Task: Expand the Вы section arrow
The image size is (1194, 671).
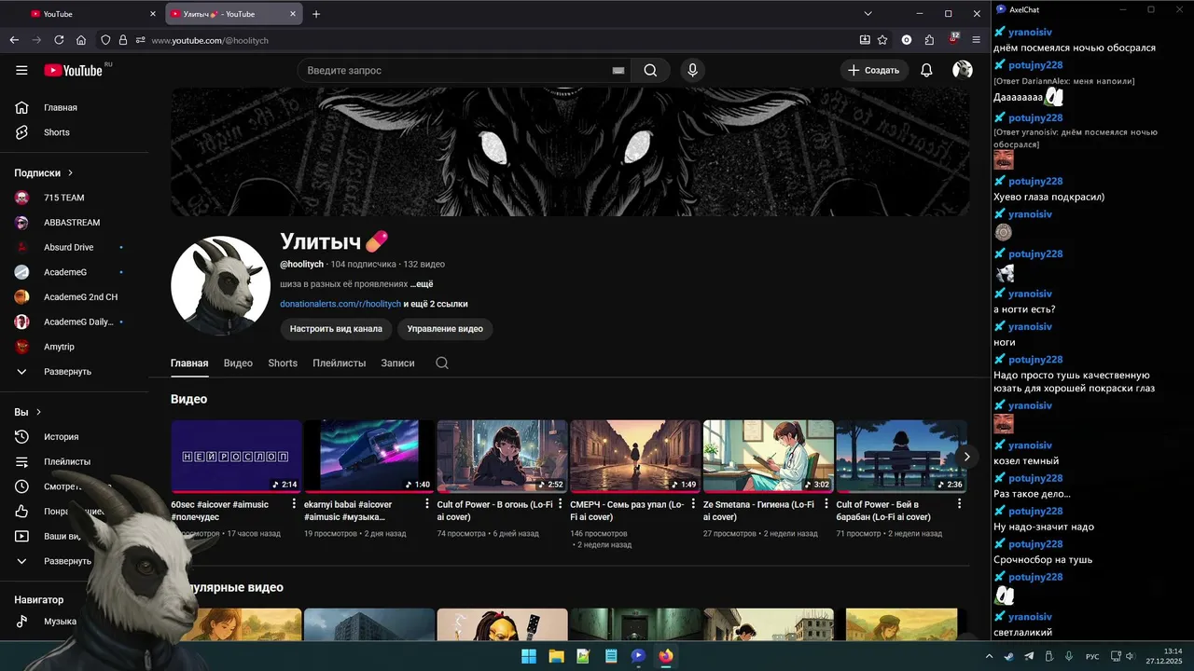Action: click(38, 412)
